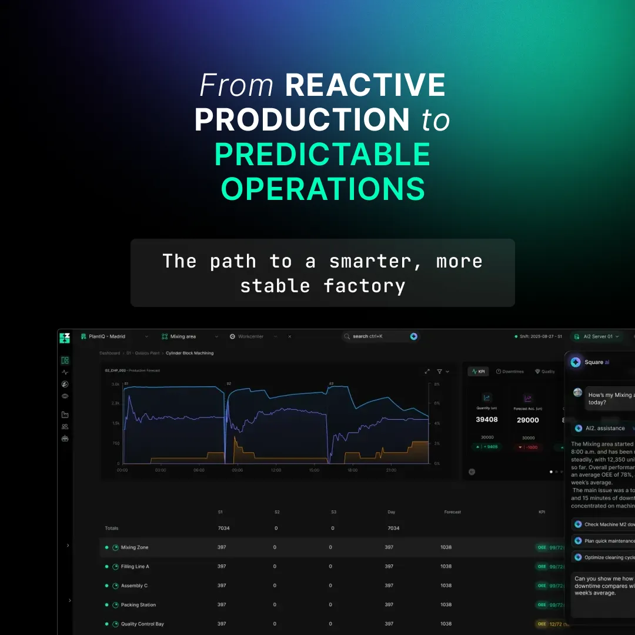
Task: Click the chat message input box
Action: pos(603,594)
